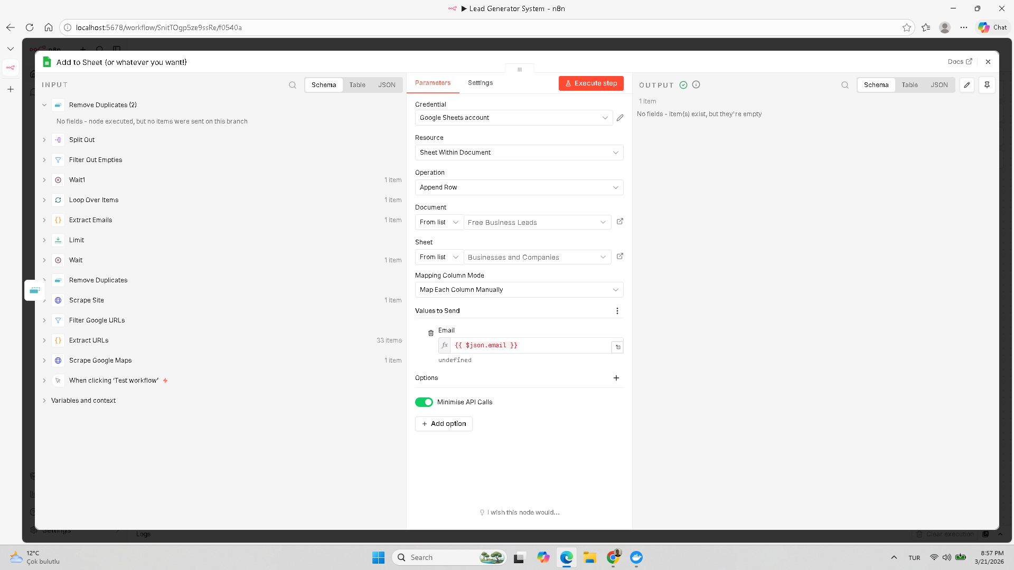The image size is (1014, 570).
Task: Click the pencil icon to edit the credential
Action: coord(620,118)
